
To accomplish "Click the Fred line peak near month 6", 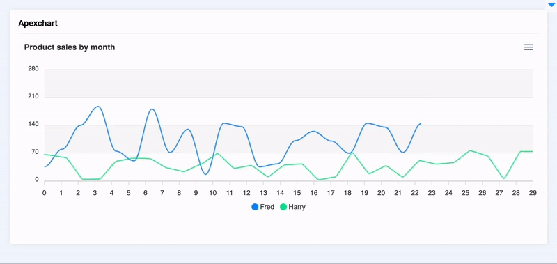I will coord(152,109).
